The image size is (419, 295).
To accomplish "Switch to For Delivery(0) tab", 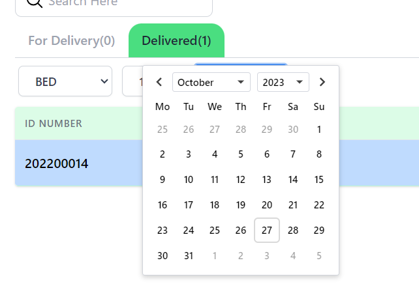I will click(x=72, y=41).
